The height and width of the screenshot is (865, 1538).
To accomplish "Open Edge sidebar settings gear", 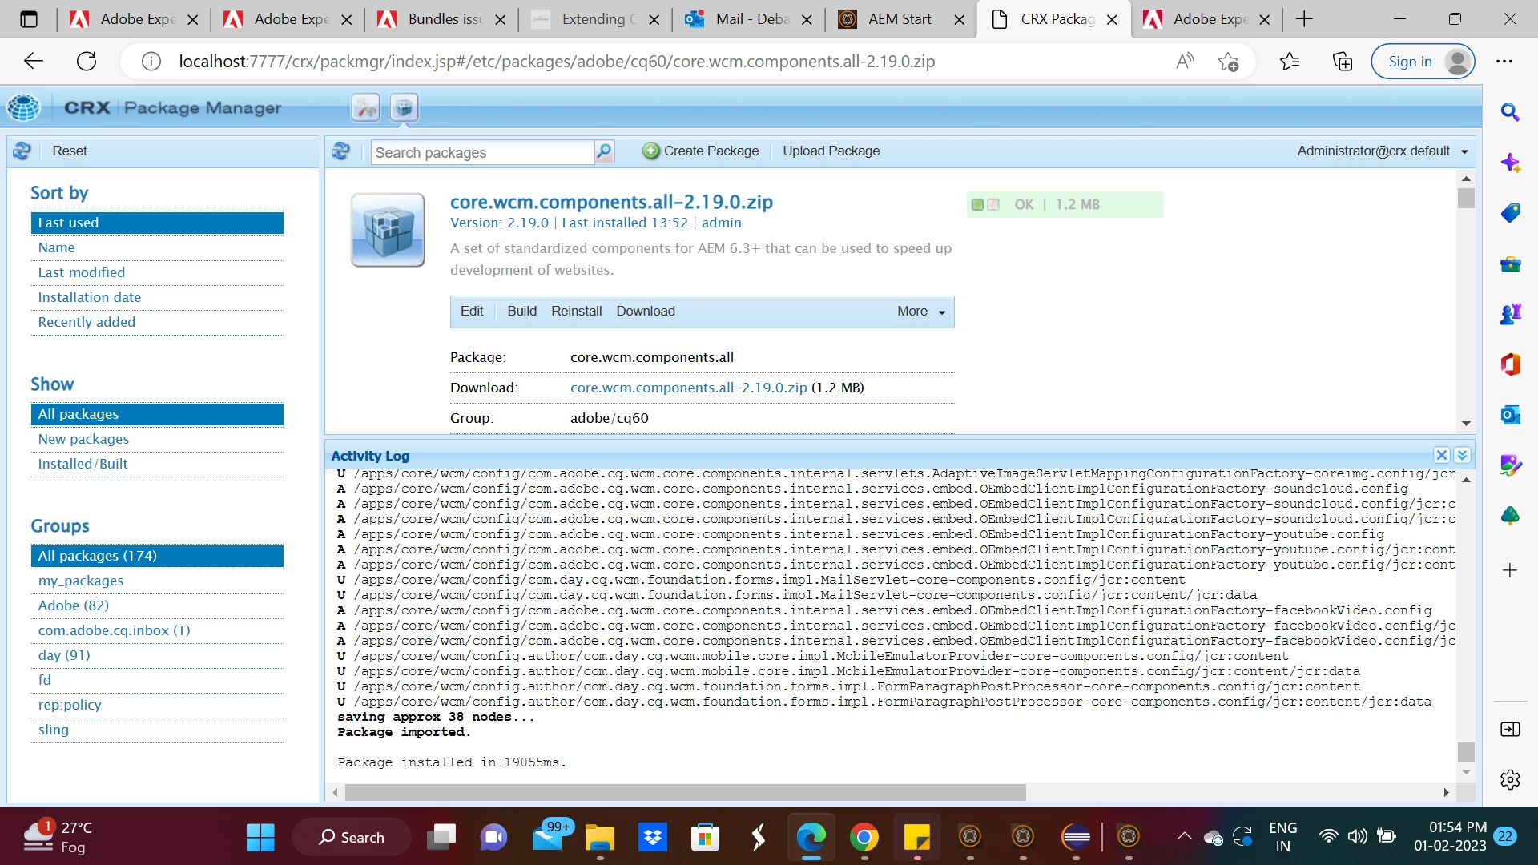I will [x=1510, y=779].
